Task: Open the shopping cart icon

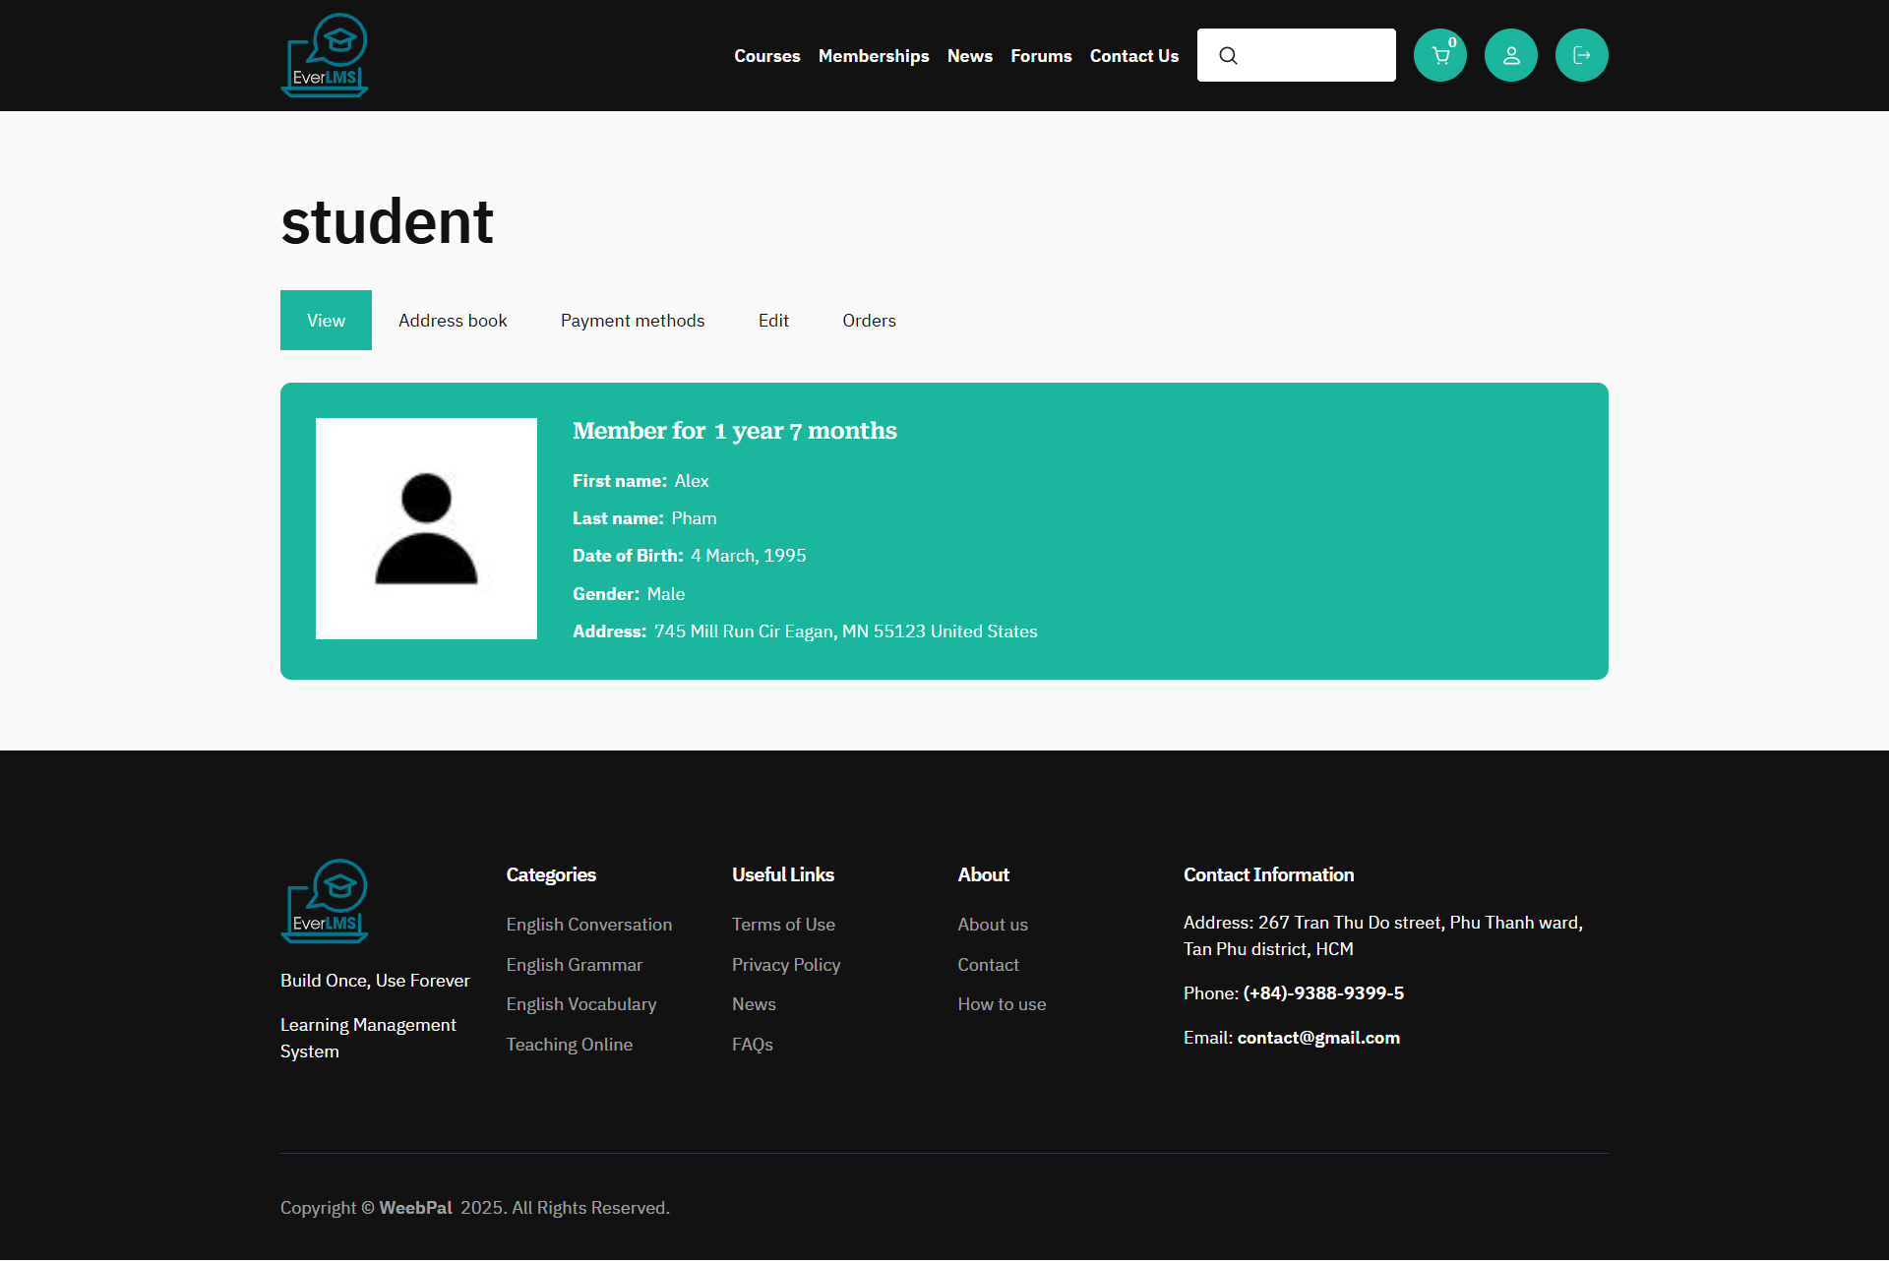Action: pyautogui.click(x=1439, y=56)
